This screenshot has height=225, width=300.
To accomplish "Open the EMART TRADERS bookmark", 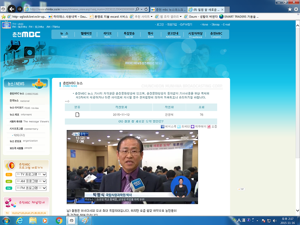I will (239, 17).
